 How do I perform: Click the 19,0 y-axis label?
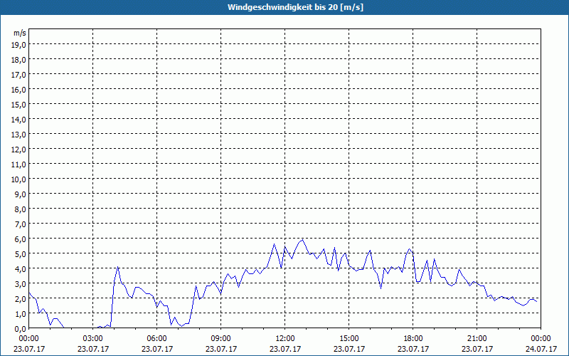20,44
